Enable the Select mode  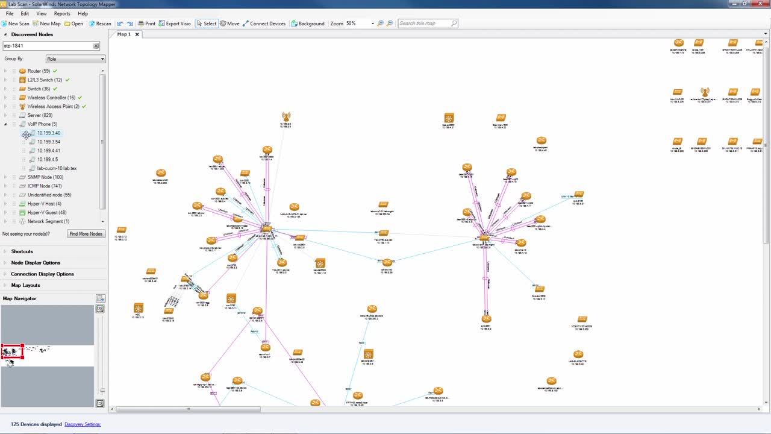pos(207,24)
